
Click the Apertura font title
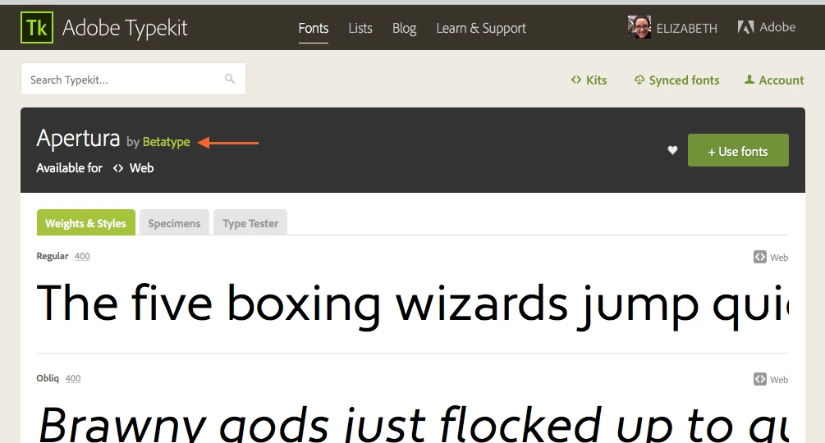[x=78, y=138]
